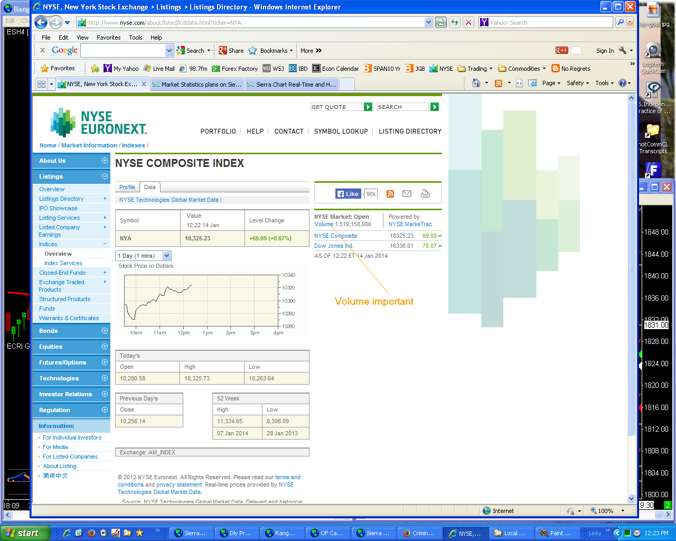This screenshot has width=676, height=541.
Task: Click the Add to Favorites bar icon
Action: [95, 68]
